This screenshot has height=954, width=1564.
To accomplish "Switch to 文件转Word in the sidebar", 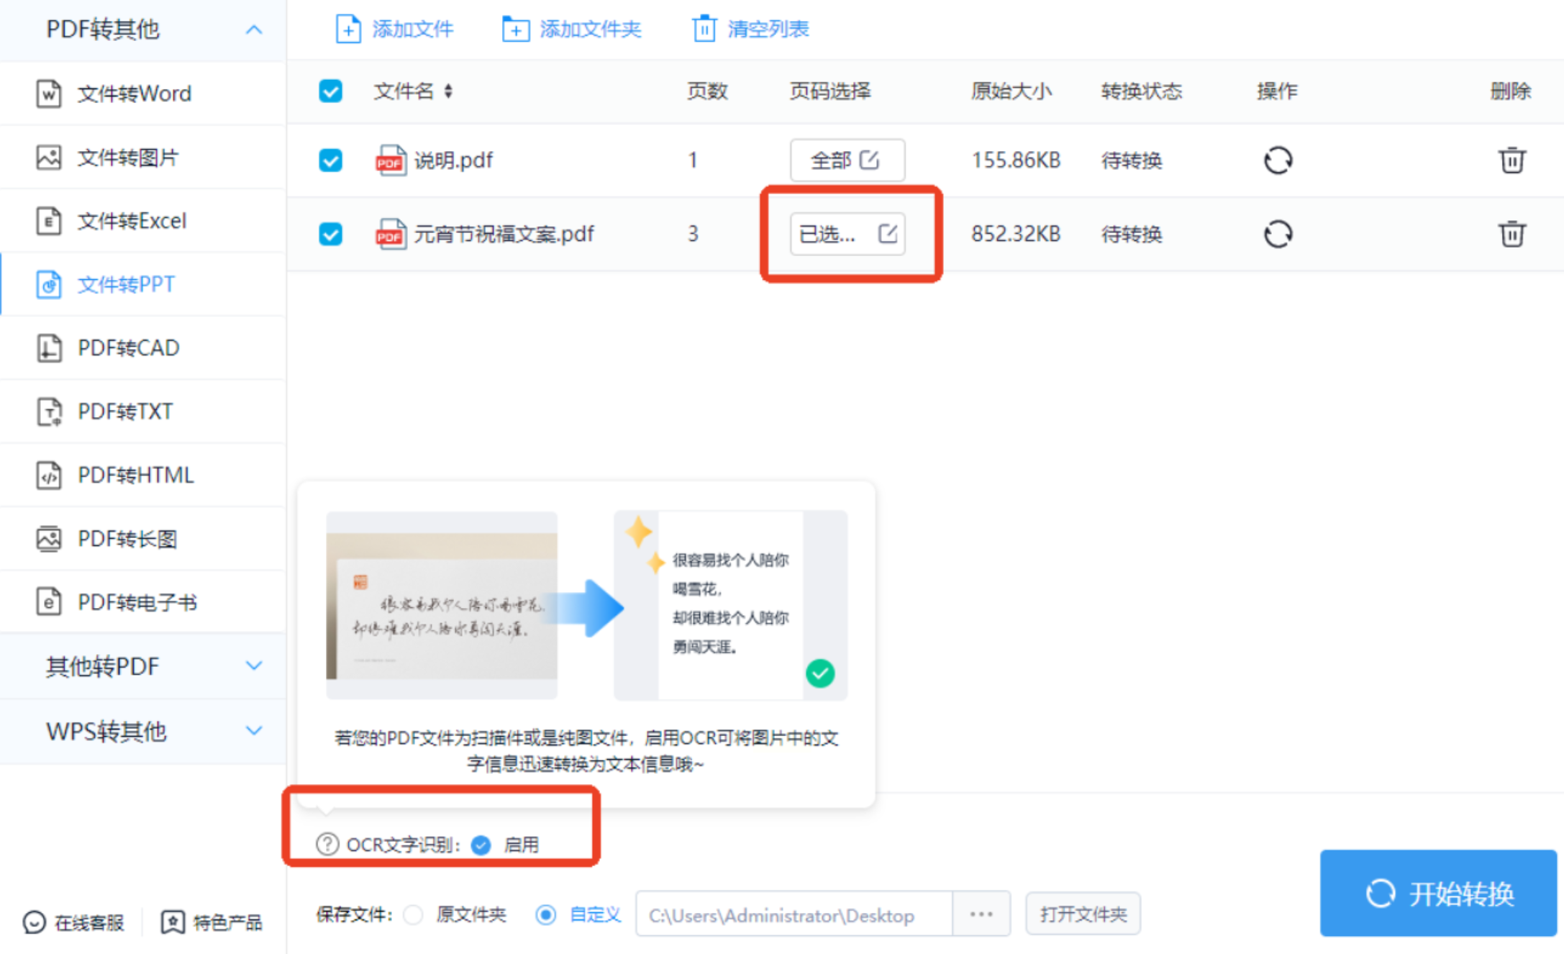I will (134, 94).
